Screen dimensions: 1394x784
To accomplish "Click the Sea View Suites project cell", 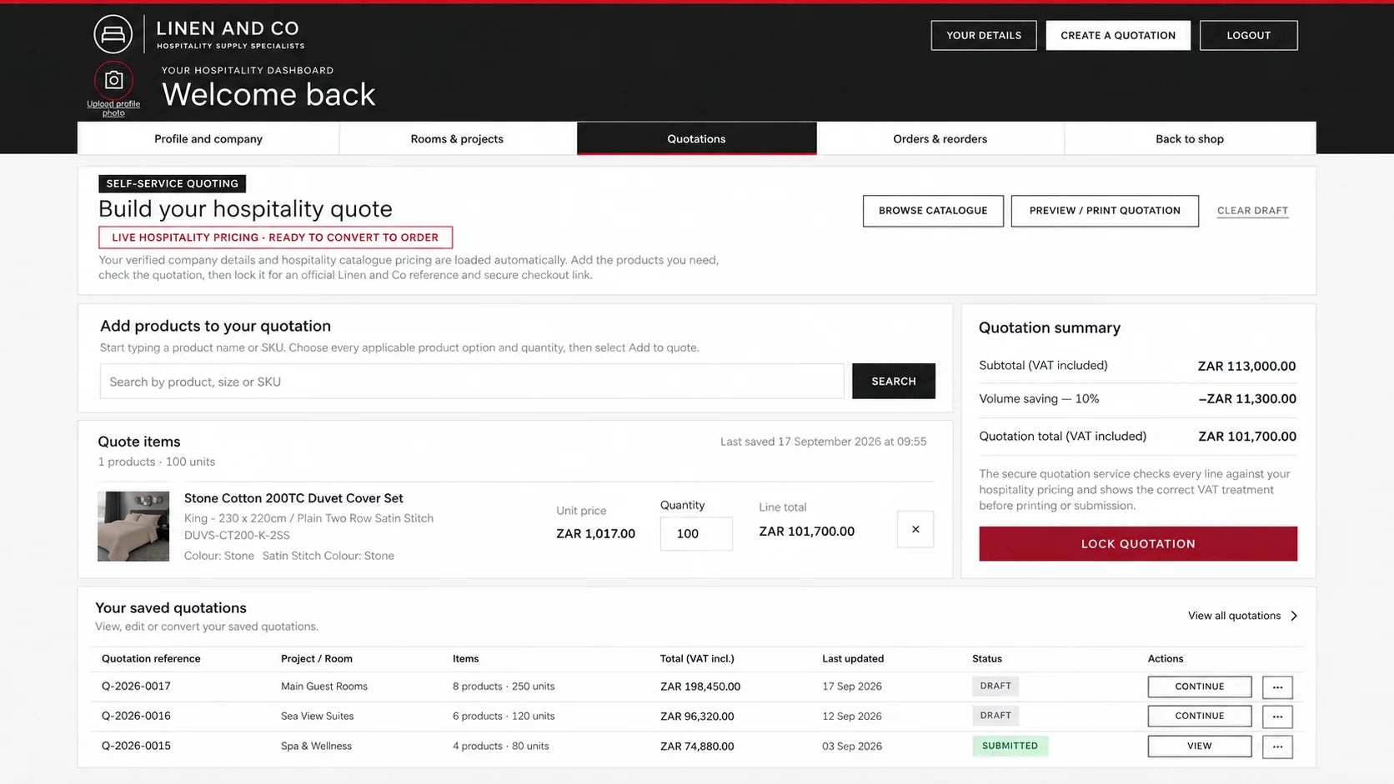I will (x=317, y=716).
